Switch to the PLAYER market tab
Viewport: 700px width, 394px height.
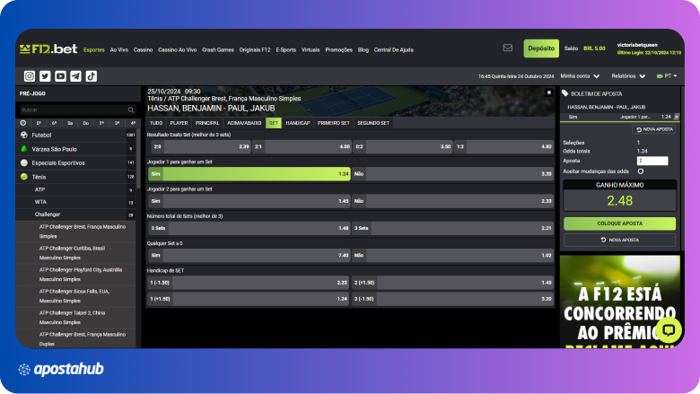point(179,123)
